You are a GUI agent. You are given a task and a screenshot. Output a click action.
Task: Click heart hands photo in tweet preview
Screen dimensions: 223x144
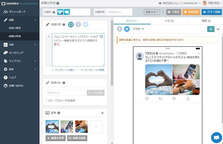click(159, 79)
